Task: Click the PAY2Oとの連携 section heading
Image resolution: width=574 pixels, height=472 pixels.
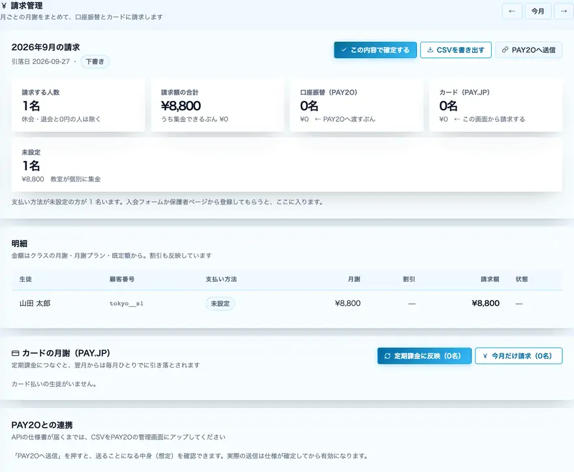Action: (x=42, y=425)
